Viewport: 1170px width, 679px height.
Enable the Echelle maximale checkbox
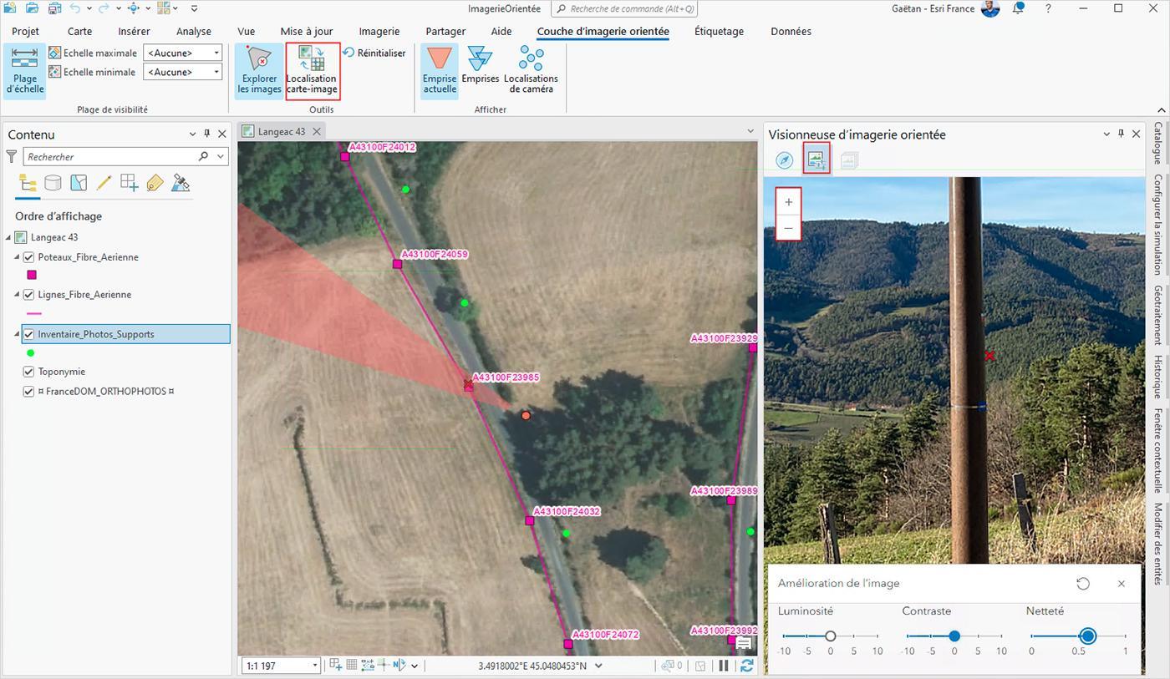click(x=54, y=53)
